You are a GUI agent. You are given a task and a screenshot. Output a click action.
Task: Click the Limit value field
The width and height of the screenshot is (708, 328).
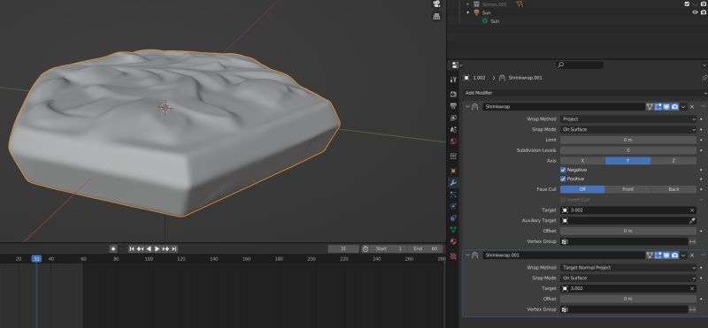pos(628,140)
